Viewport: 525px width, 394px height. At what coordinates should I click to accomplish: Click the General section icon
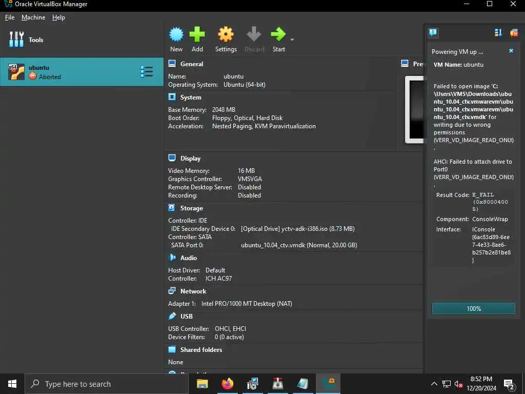click(x=172, y=64)
